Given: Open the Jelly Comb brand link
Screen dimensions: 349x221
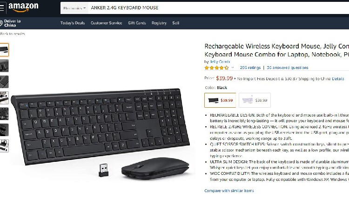Looking at the screenshot, I should (220, 62).
